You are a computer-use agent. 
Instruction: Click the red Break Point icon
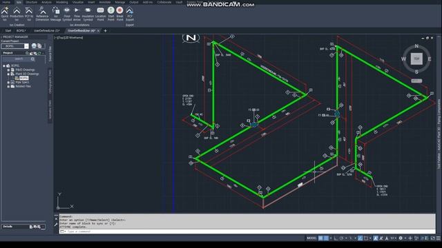[x=119, y=10]
